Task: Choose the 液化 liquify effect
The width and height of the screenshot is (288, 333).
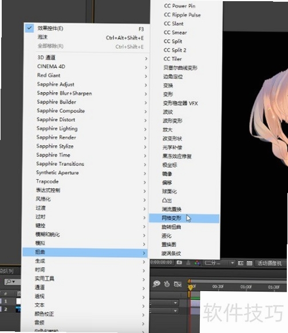Action: (x=184, y=236)
